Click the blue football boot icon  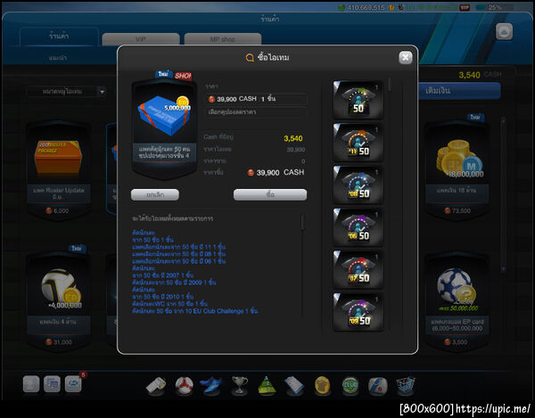point(211,386)
